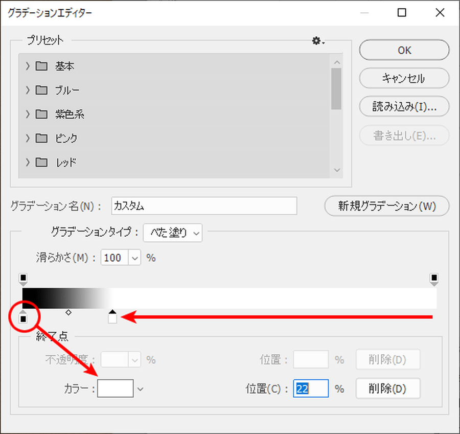Close the グラデーションエディター dialog

[x=440, y=13]
